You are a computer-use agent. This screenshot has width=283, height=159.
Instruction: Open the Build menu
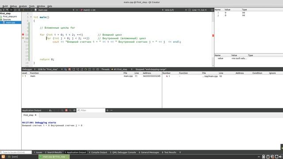point(5,6)
